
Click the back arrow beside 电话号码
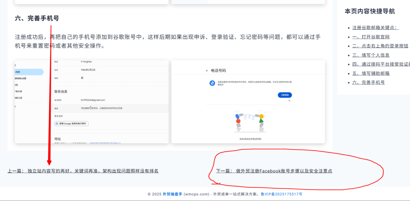click(x=207, y=70)
